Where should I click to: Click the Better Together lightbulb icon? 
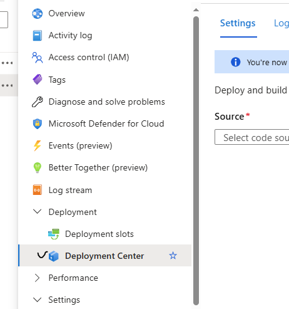point(38,168)
